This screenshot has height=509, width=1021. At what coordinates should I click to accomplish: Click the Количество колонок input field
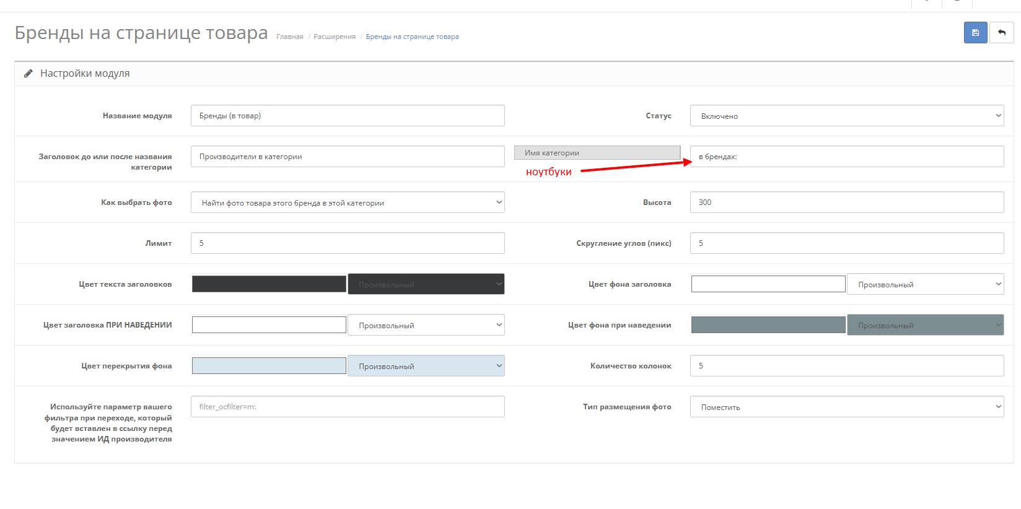coord(846,366)
